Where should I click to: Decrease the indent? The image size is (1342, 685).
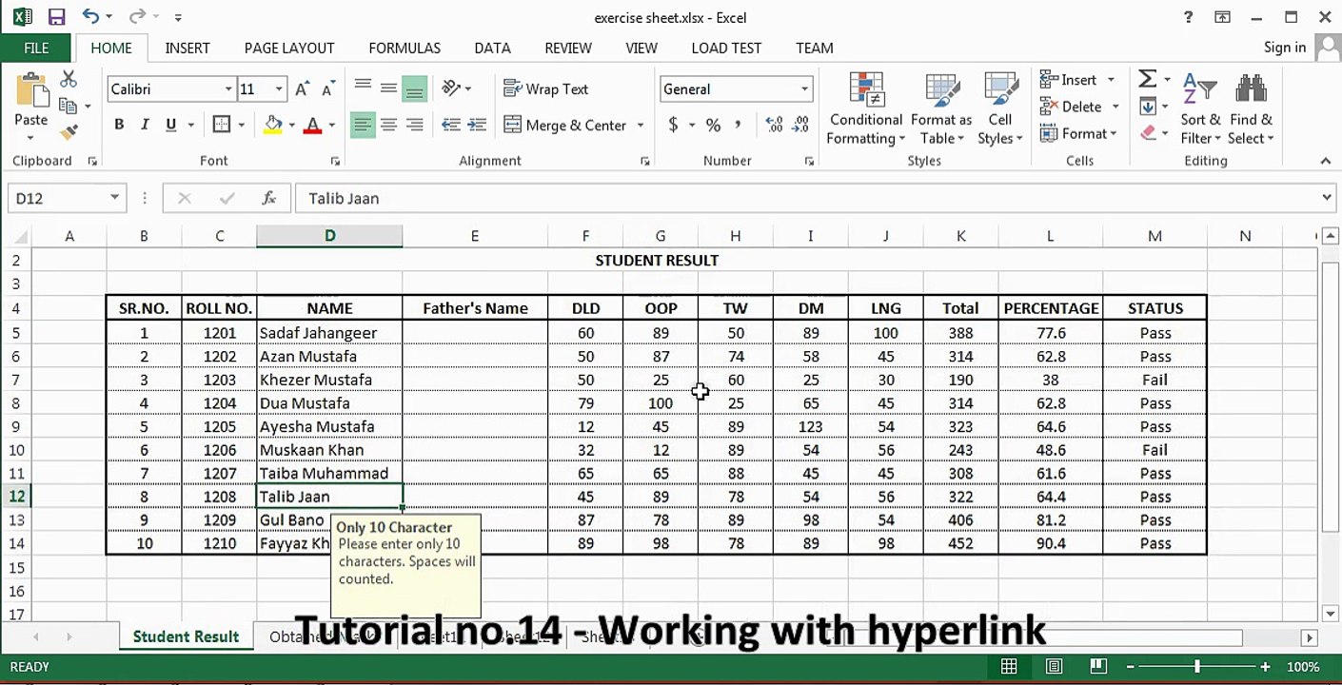click(451, 125)
